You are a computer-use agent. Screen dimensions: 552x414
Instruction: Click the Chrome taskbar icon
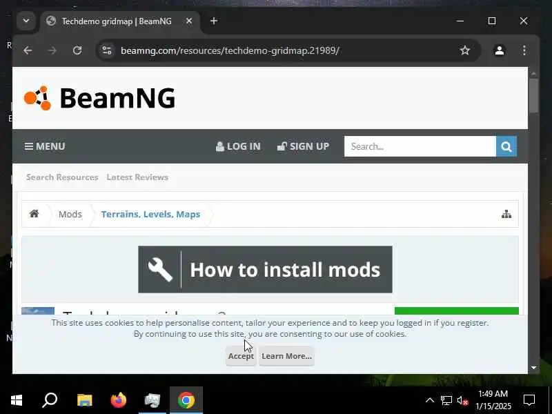pyautogui.click(x=186, y=400)
